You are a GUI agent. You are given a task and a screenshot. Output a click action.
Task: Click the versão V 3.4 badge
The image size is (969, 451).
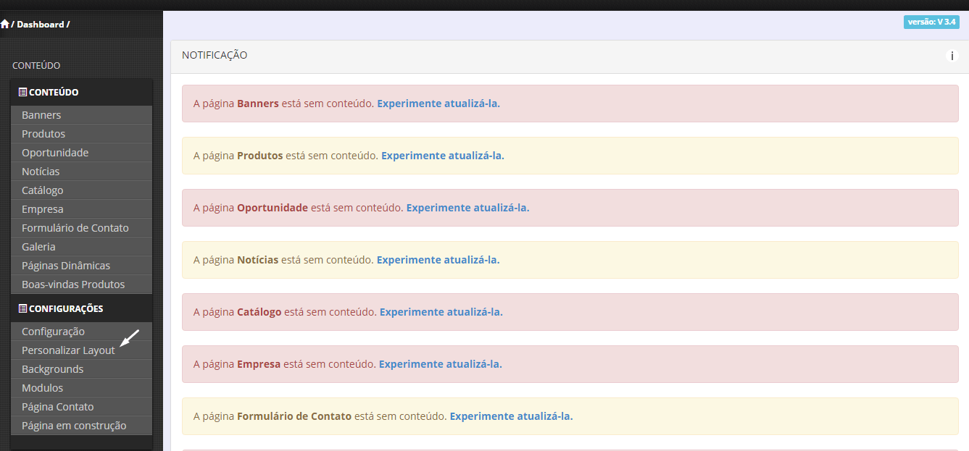click(x=931, y=22)
